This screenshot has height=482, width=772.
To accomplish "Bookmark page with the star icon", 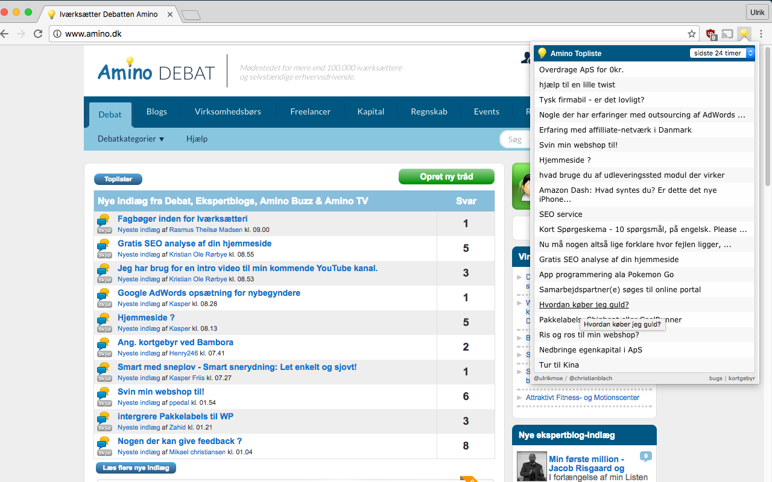I will coord(691,34).
